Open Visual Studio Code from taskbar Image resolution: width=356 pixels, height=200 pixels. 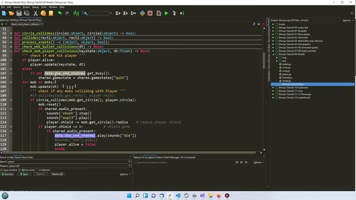178,196
